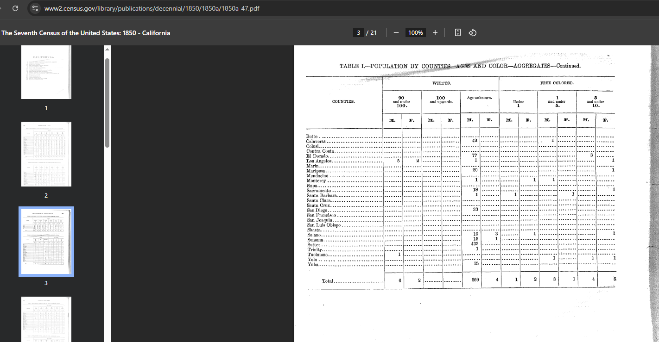Click the 'COUNTIES.' column header
The width and height of the screenshot is (659, 342).
(x=343, y=101)
